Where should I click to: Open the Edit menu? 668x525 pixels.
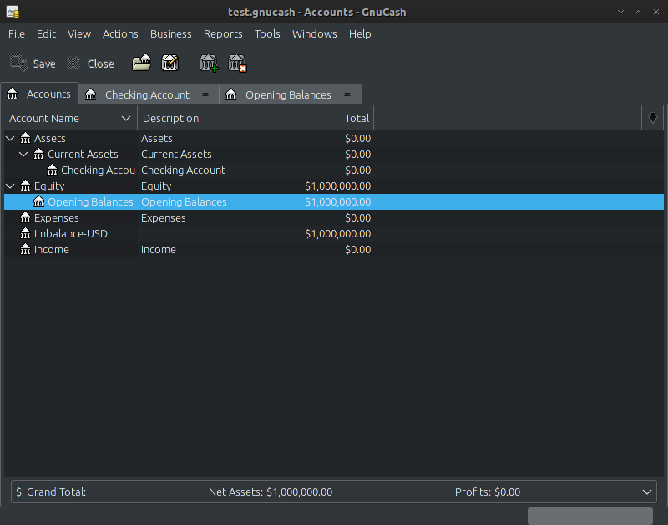click(46, 34)
